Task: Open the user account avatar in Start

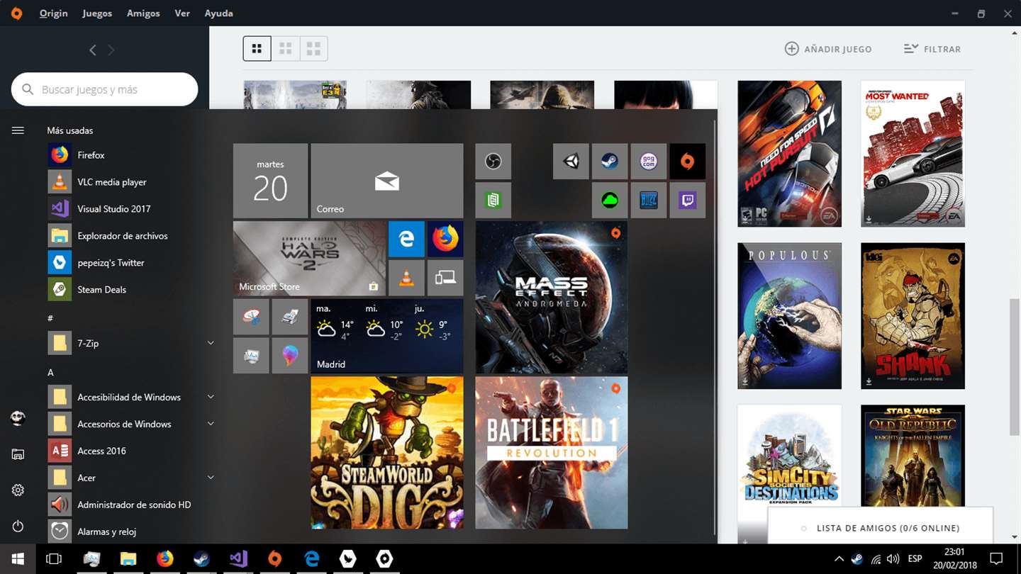Action: click(x=18, y=418)
